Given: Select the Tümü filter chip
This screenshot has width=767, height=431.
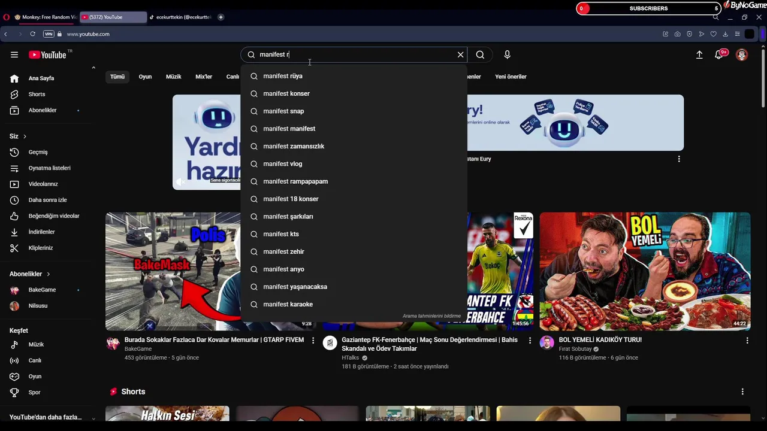Looking at the screenshot, I should coord(117,77).
